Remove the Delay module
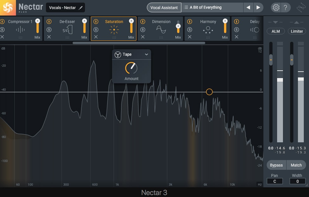This screenshot has height=197, width=309. 236,37
